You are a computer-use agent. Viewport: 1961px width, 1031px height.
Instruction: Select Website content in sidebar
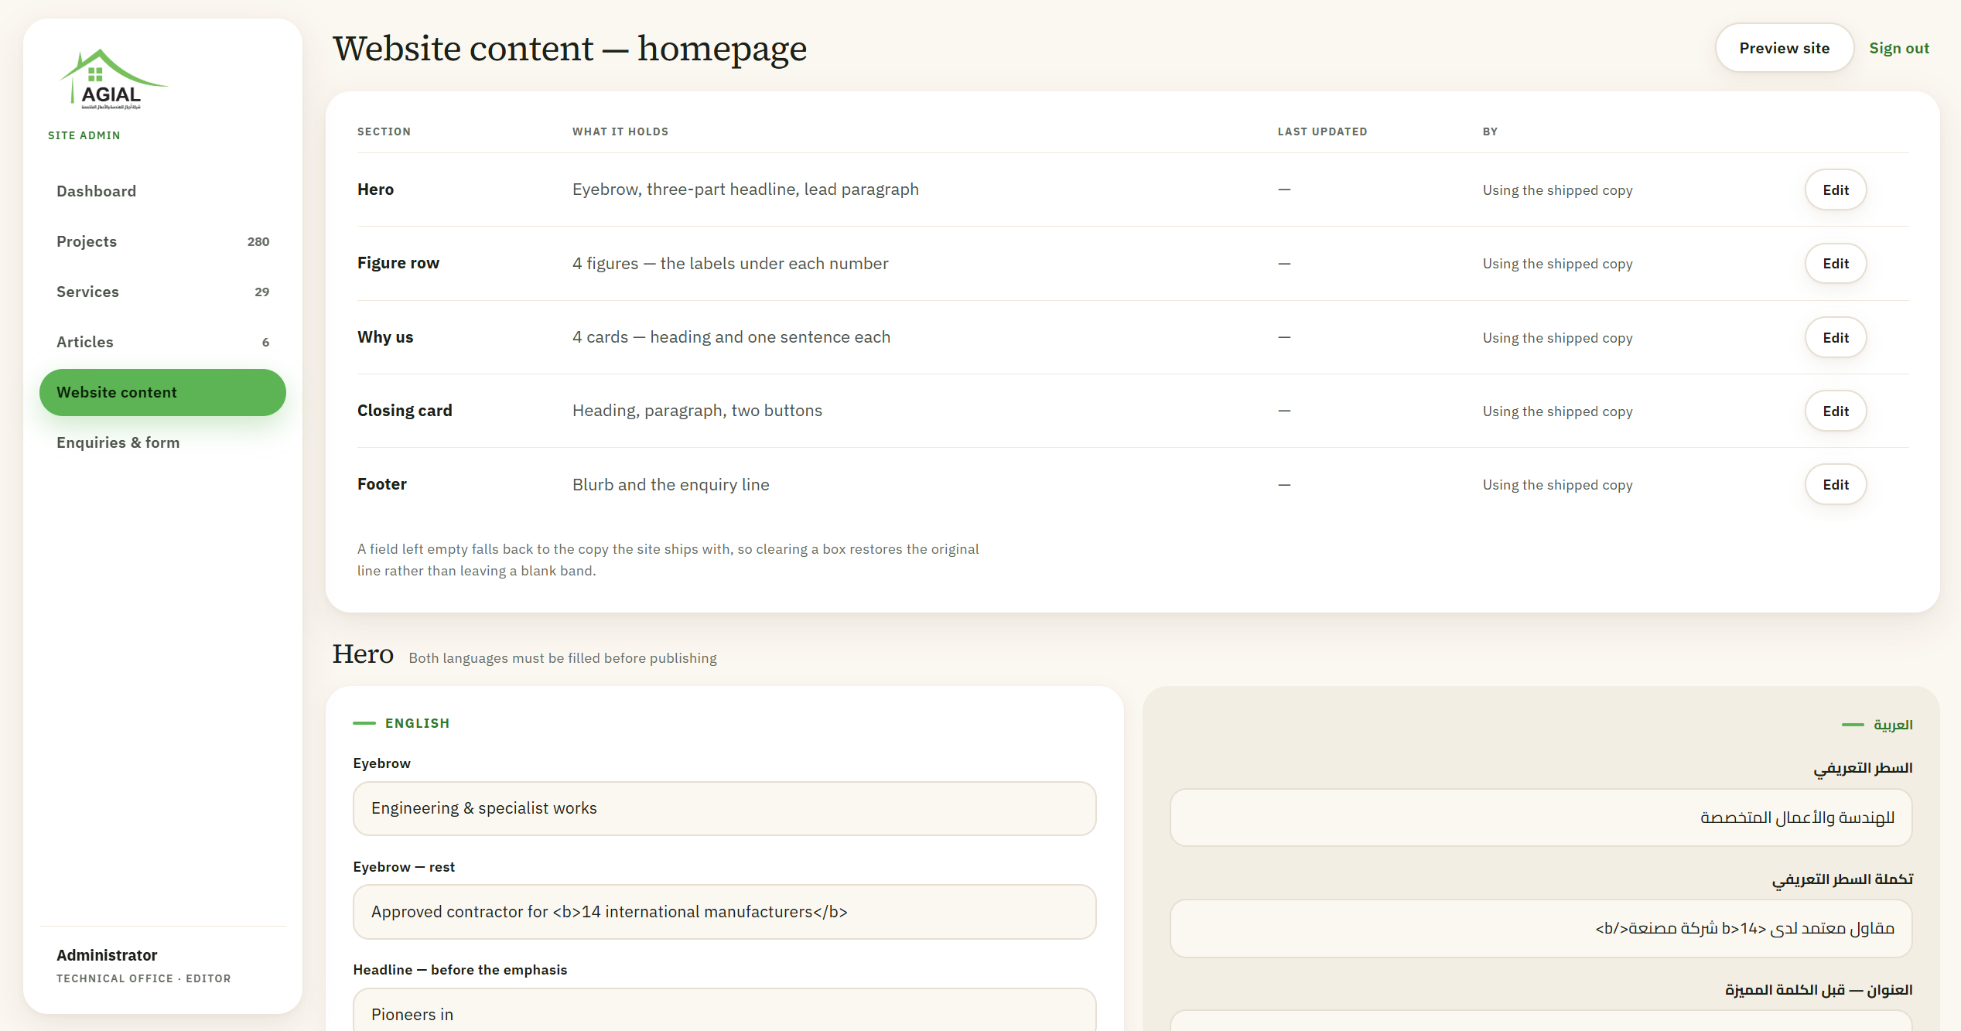point(162,392)
